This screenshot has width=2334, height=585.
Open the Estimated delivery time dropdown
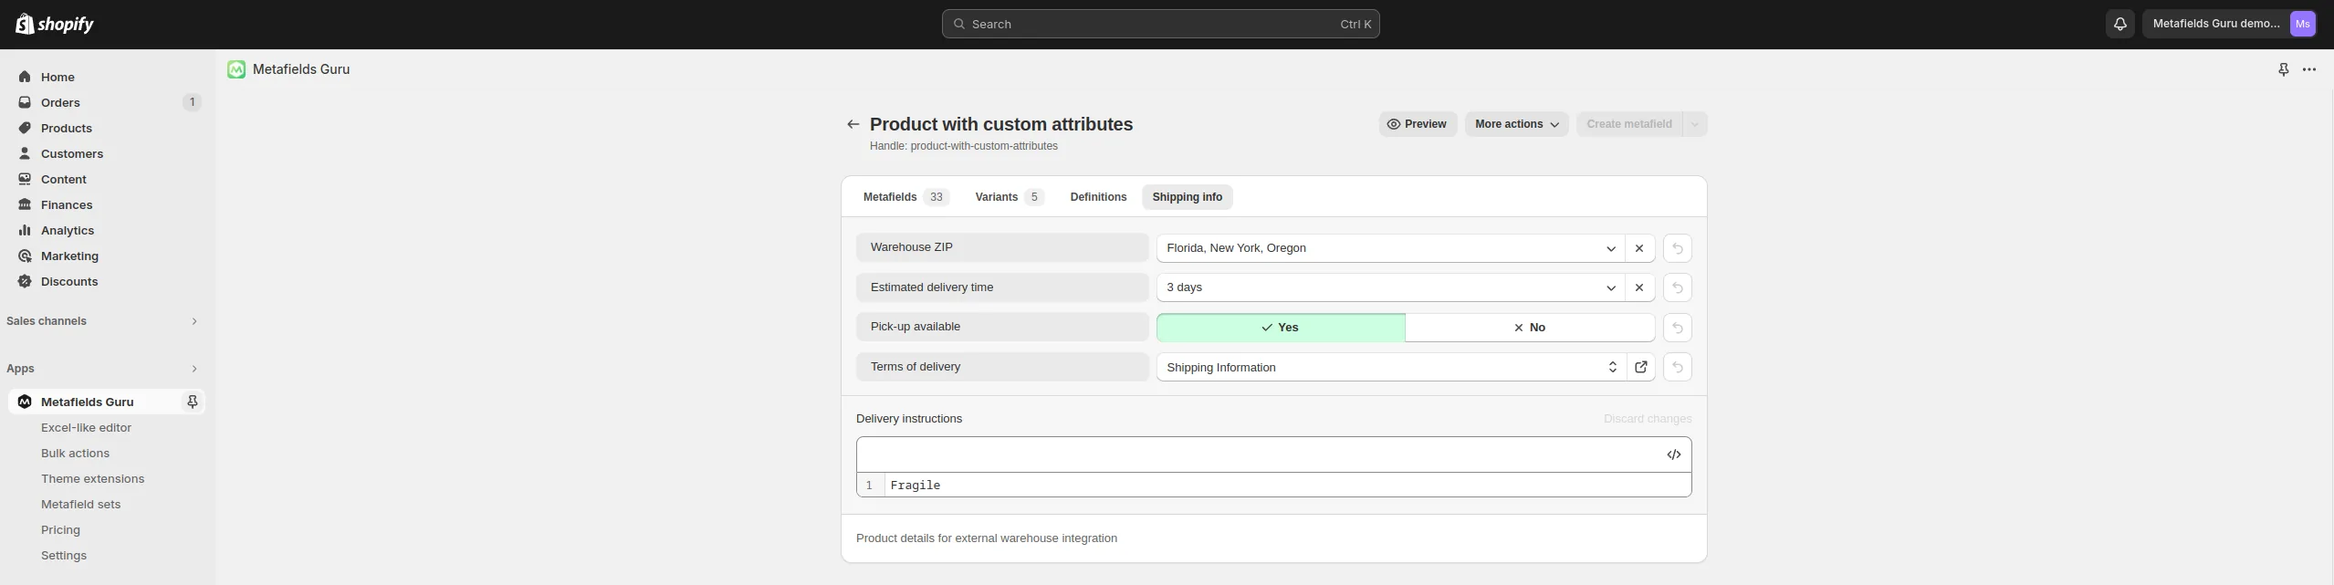[1390, 287]
